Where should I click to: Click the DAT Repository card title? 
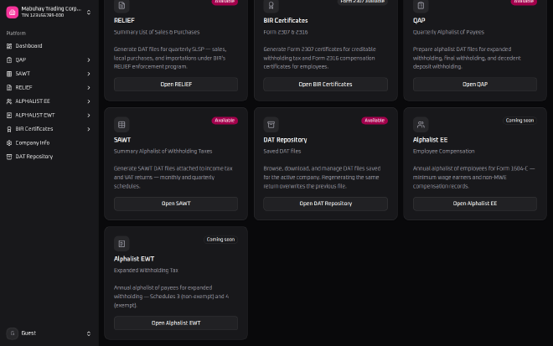(x=286, y=140)
